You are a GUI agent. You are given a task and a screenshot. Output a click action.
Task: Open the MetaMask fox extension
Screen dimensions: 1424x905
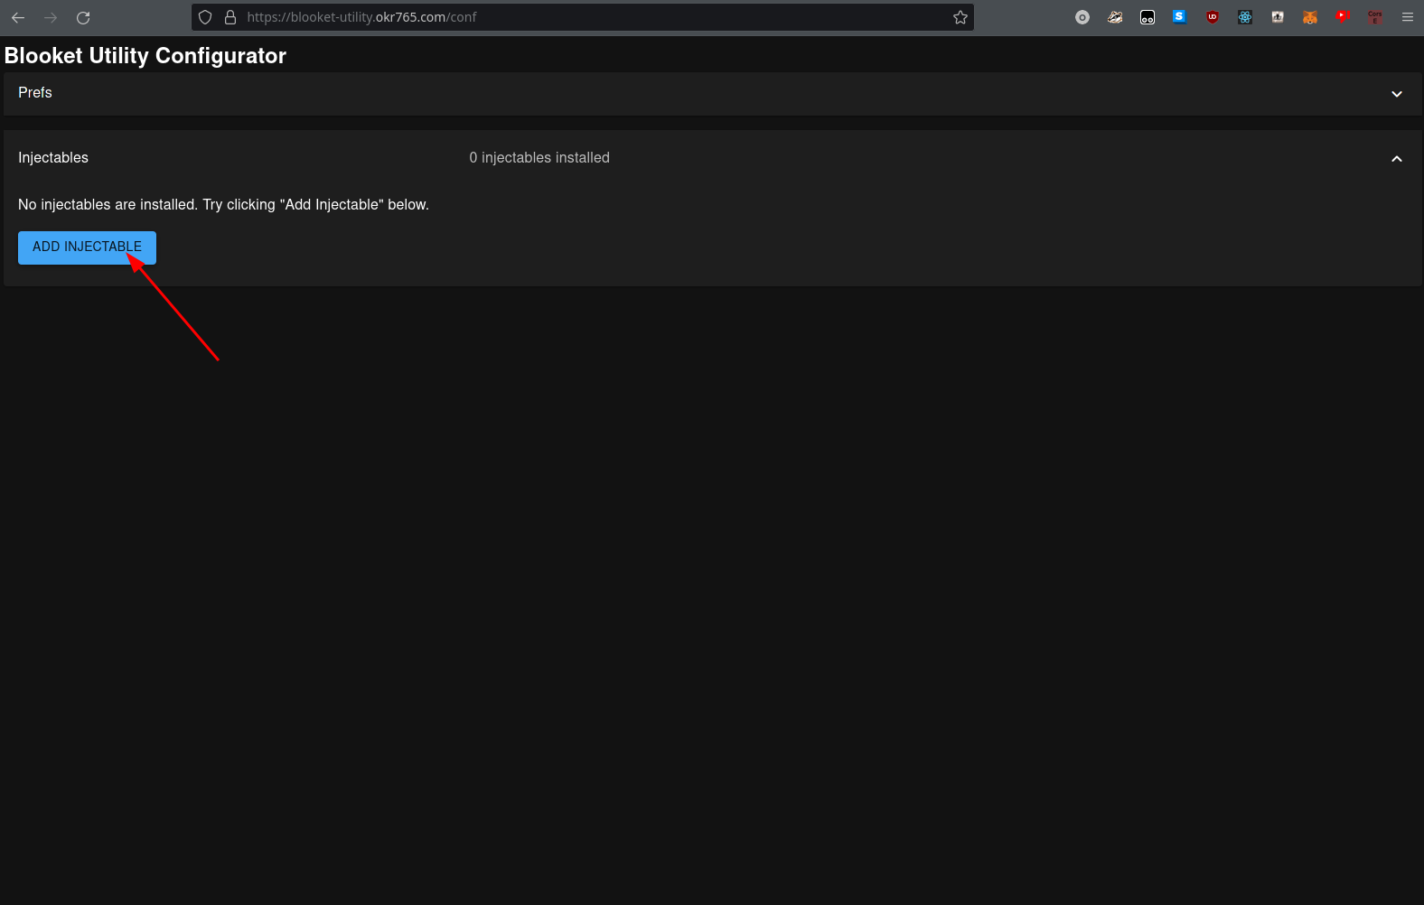[x=1310, y=17]
